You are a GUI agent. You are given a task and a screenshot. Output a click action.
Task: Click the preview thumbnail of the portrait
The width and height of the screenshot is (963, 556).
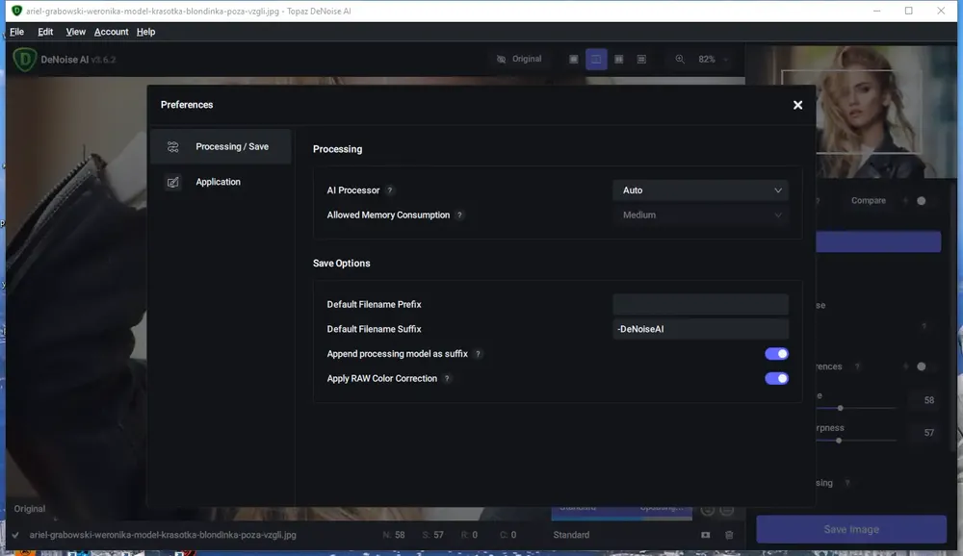851,111
